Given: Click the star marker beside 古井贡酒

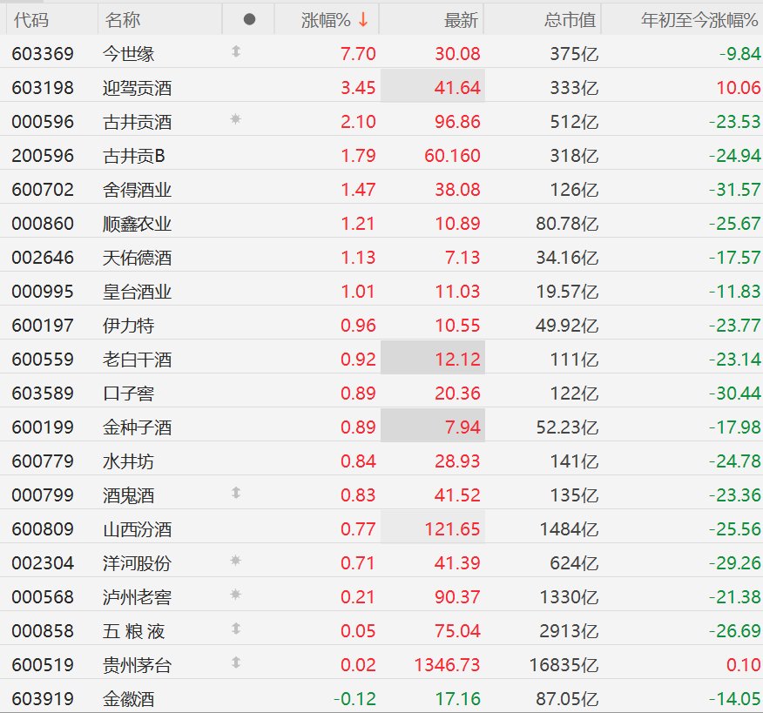Looking at the screenshot, I should tap(235, 119).
